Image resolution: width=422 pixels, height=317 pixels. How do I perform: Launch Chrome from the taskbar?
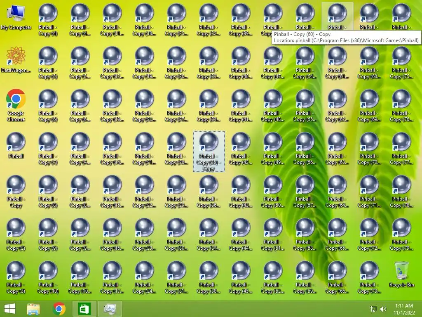59,309
